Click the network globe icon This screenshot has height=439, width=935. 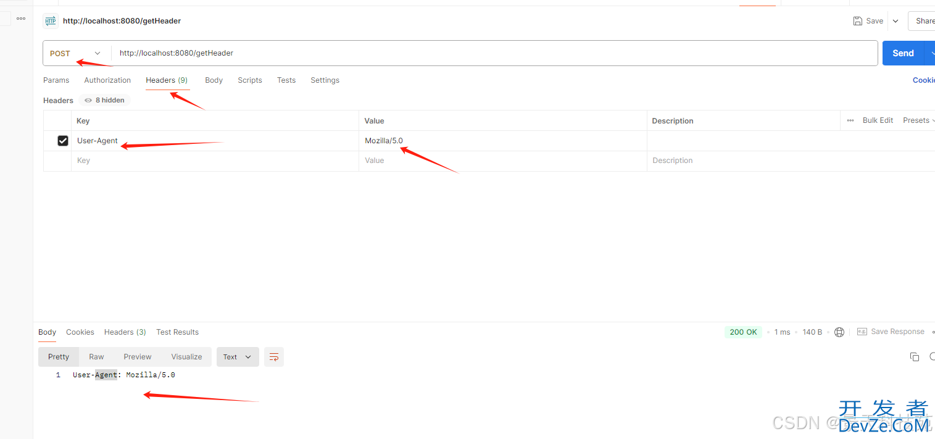point(839,332)
